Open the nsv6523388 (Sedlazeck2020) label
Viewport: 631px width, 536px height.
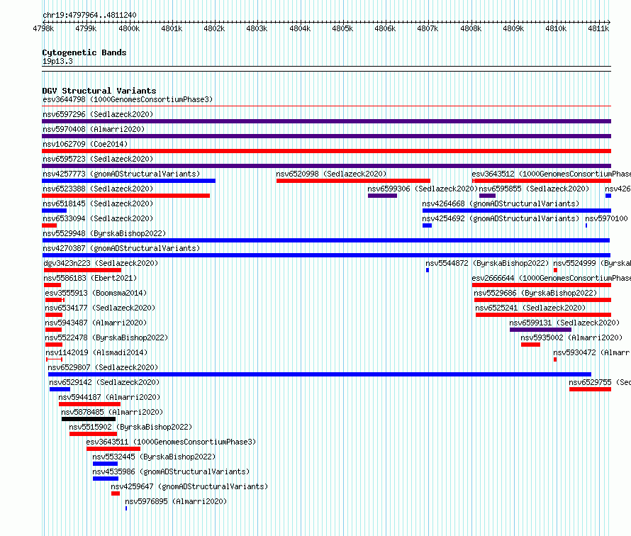coord(98,189)
